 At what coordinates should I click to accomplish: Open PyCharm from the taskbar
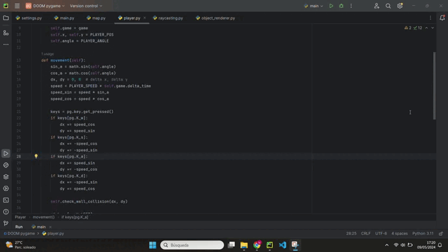269,245
